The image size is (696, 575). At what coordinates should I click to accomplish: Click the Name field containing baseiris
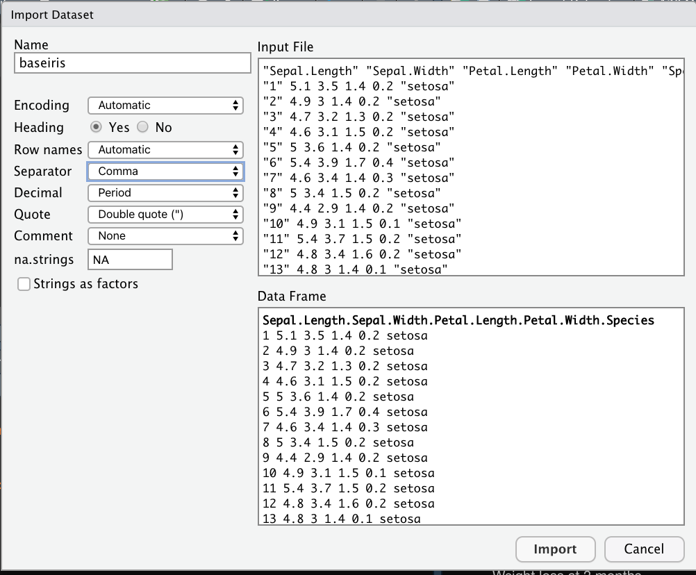[x=132, y=62]
